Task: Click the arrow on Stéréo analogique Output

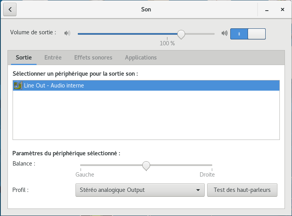Action: [198, 190]
